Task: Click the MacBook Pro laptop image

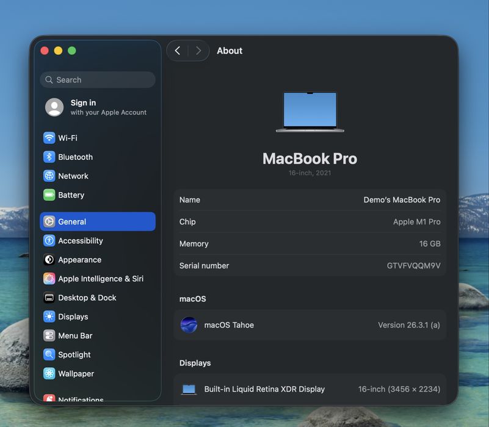Action: tap(310, 112)
